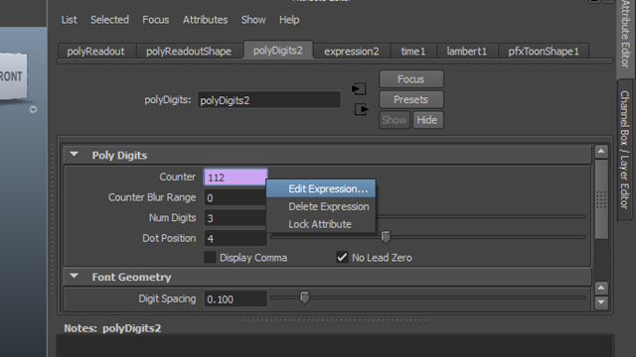Choose Delete Expression from context menu
The height and width of the screenshot is (357, 636).
coord(321,206)
